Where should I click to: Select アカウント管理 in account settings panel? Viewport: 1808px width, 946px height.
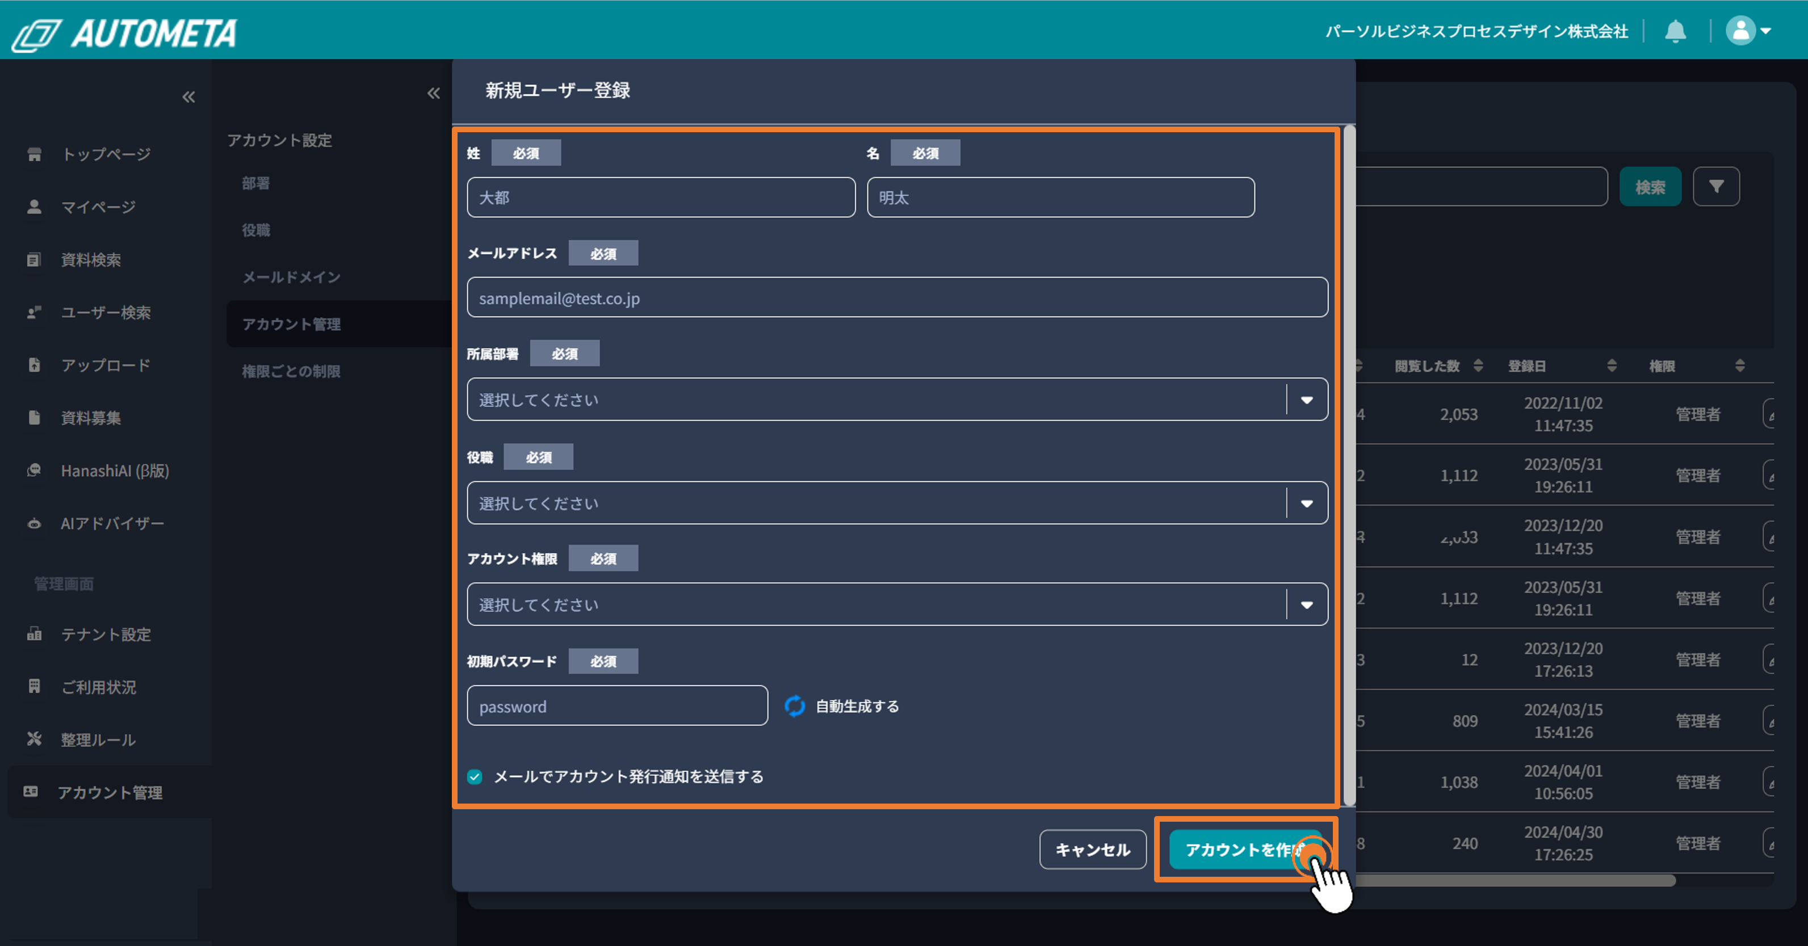pos(339,324)
